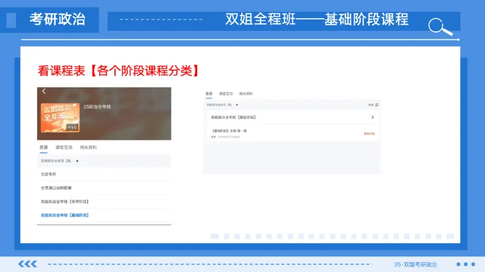Screen dimensions: 485x272
Task: Click the triple left chevrons in the footer
Action: click(28, 264)
